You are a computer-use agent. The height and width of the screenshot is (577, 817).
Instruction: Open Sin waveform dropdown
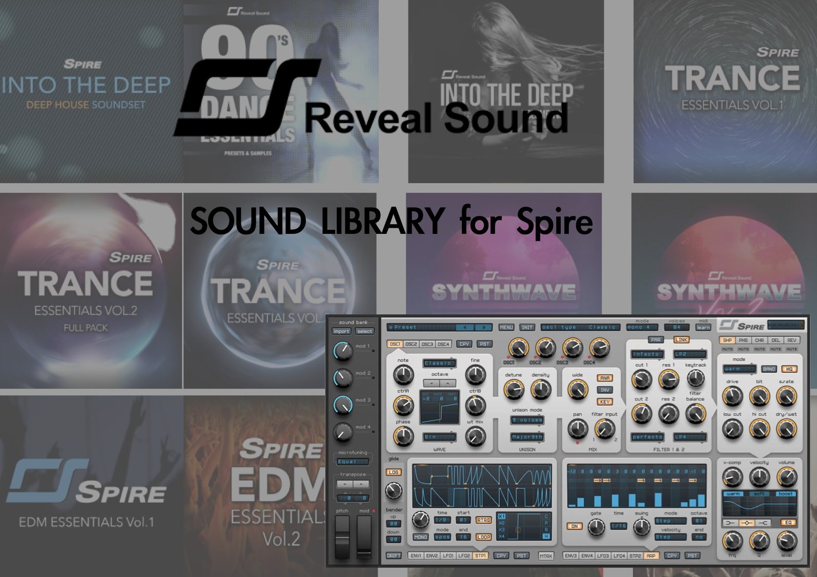tap(439, 437)
